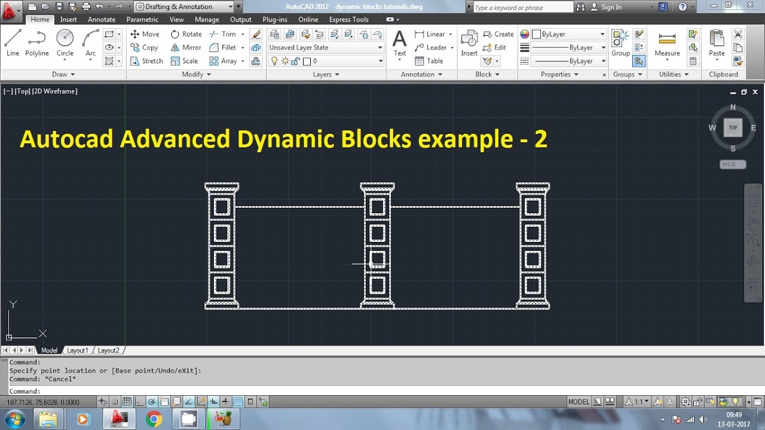Click the Mirror tool

click(186, 47)
